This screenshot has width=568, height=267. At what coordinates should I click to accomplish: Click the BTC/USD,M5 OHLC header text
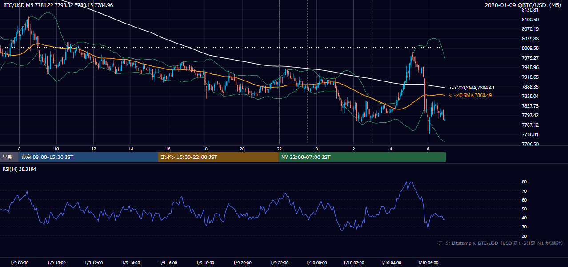click(x=58, y=5)
